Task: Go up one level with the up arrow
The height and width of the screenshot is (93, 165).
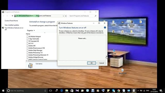Action: 12,16
